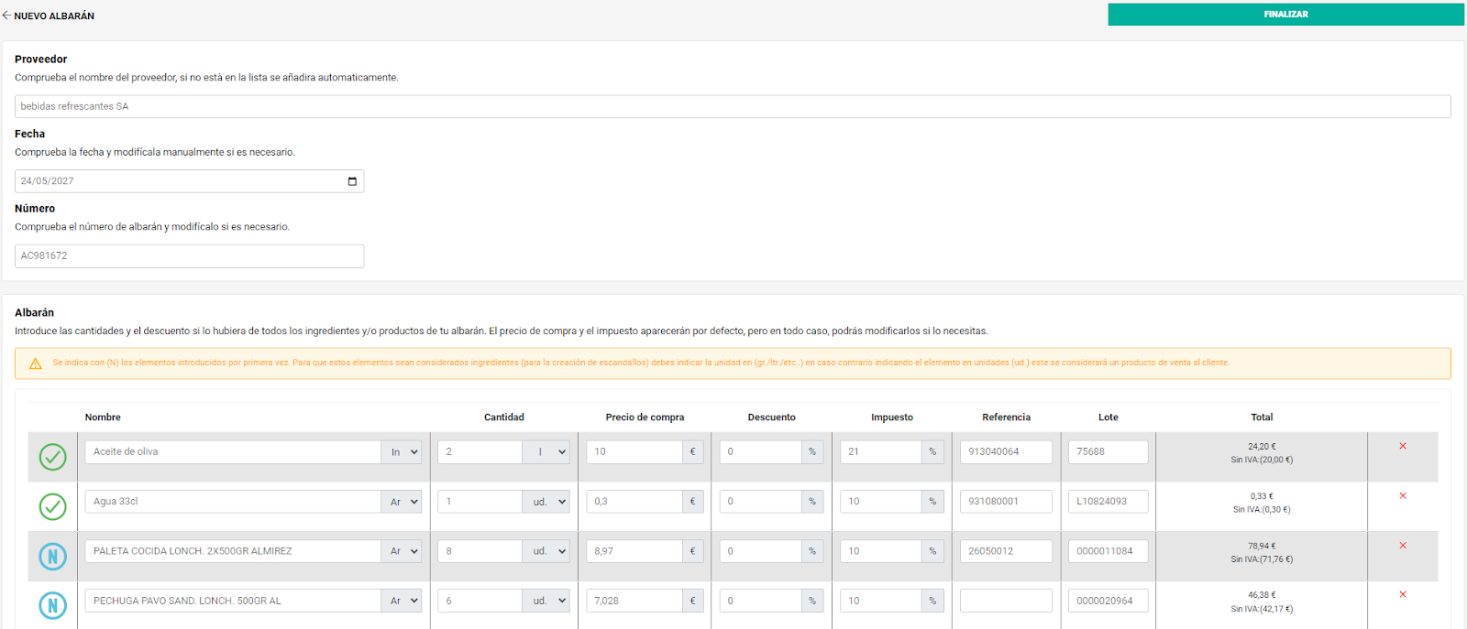Open the type dropdown for Aceite de oliva
This screenshot has width=1467, height=629.
coord(403,452)
